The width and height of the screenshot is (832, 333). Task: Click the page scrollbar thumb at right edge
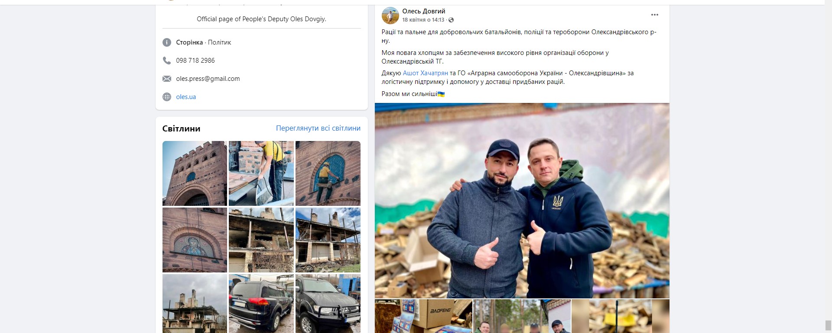pos(828,325)
